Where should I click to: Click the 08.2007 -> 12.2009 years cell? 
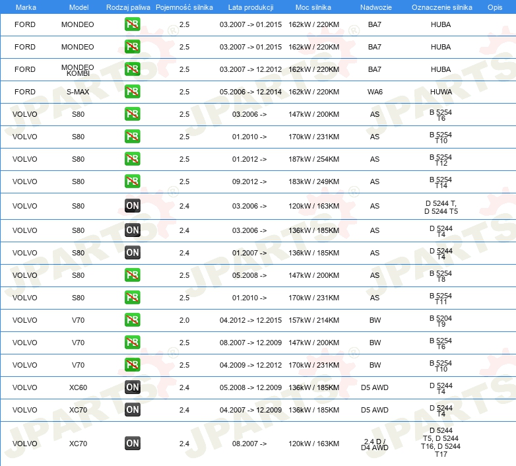(251, 343)
